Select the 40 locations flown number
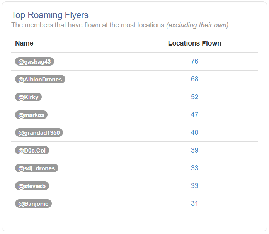 [194, 132]
